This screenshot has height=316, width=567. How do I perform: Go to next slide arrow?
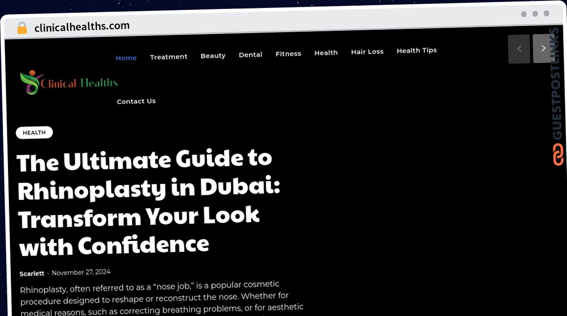[543, 48]
